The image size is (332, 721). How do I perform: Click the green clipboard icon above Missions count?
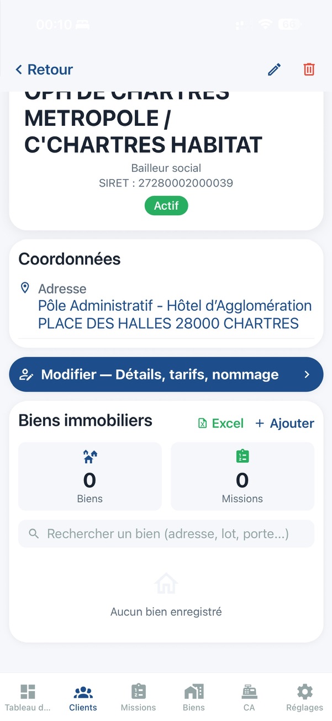242,455
